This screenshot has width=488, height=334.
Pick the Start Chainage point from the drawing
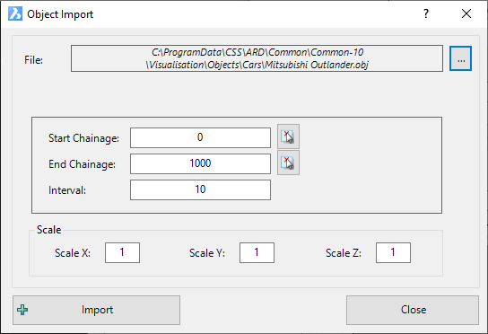(x=288, y=136)
